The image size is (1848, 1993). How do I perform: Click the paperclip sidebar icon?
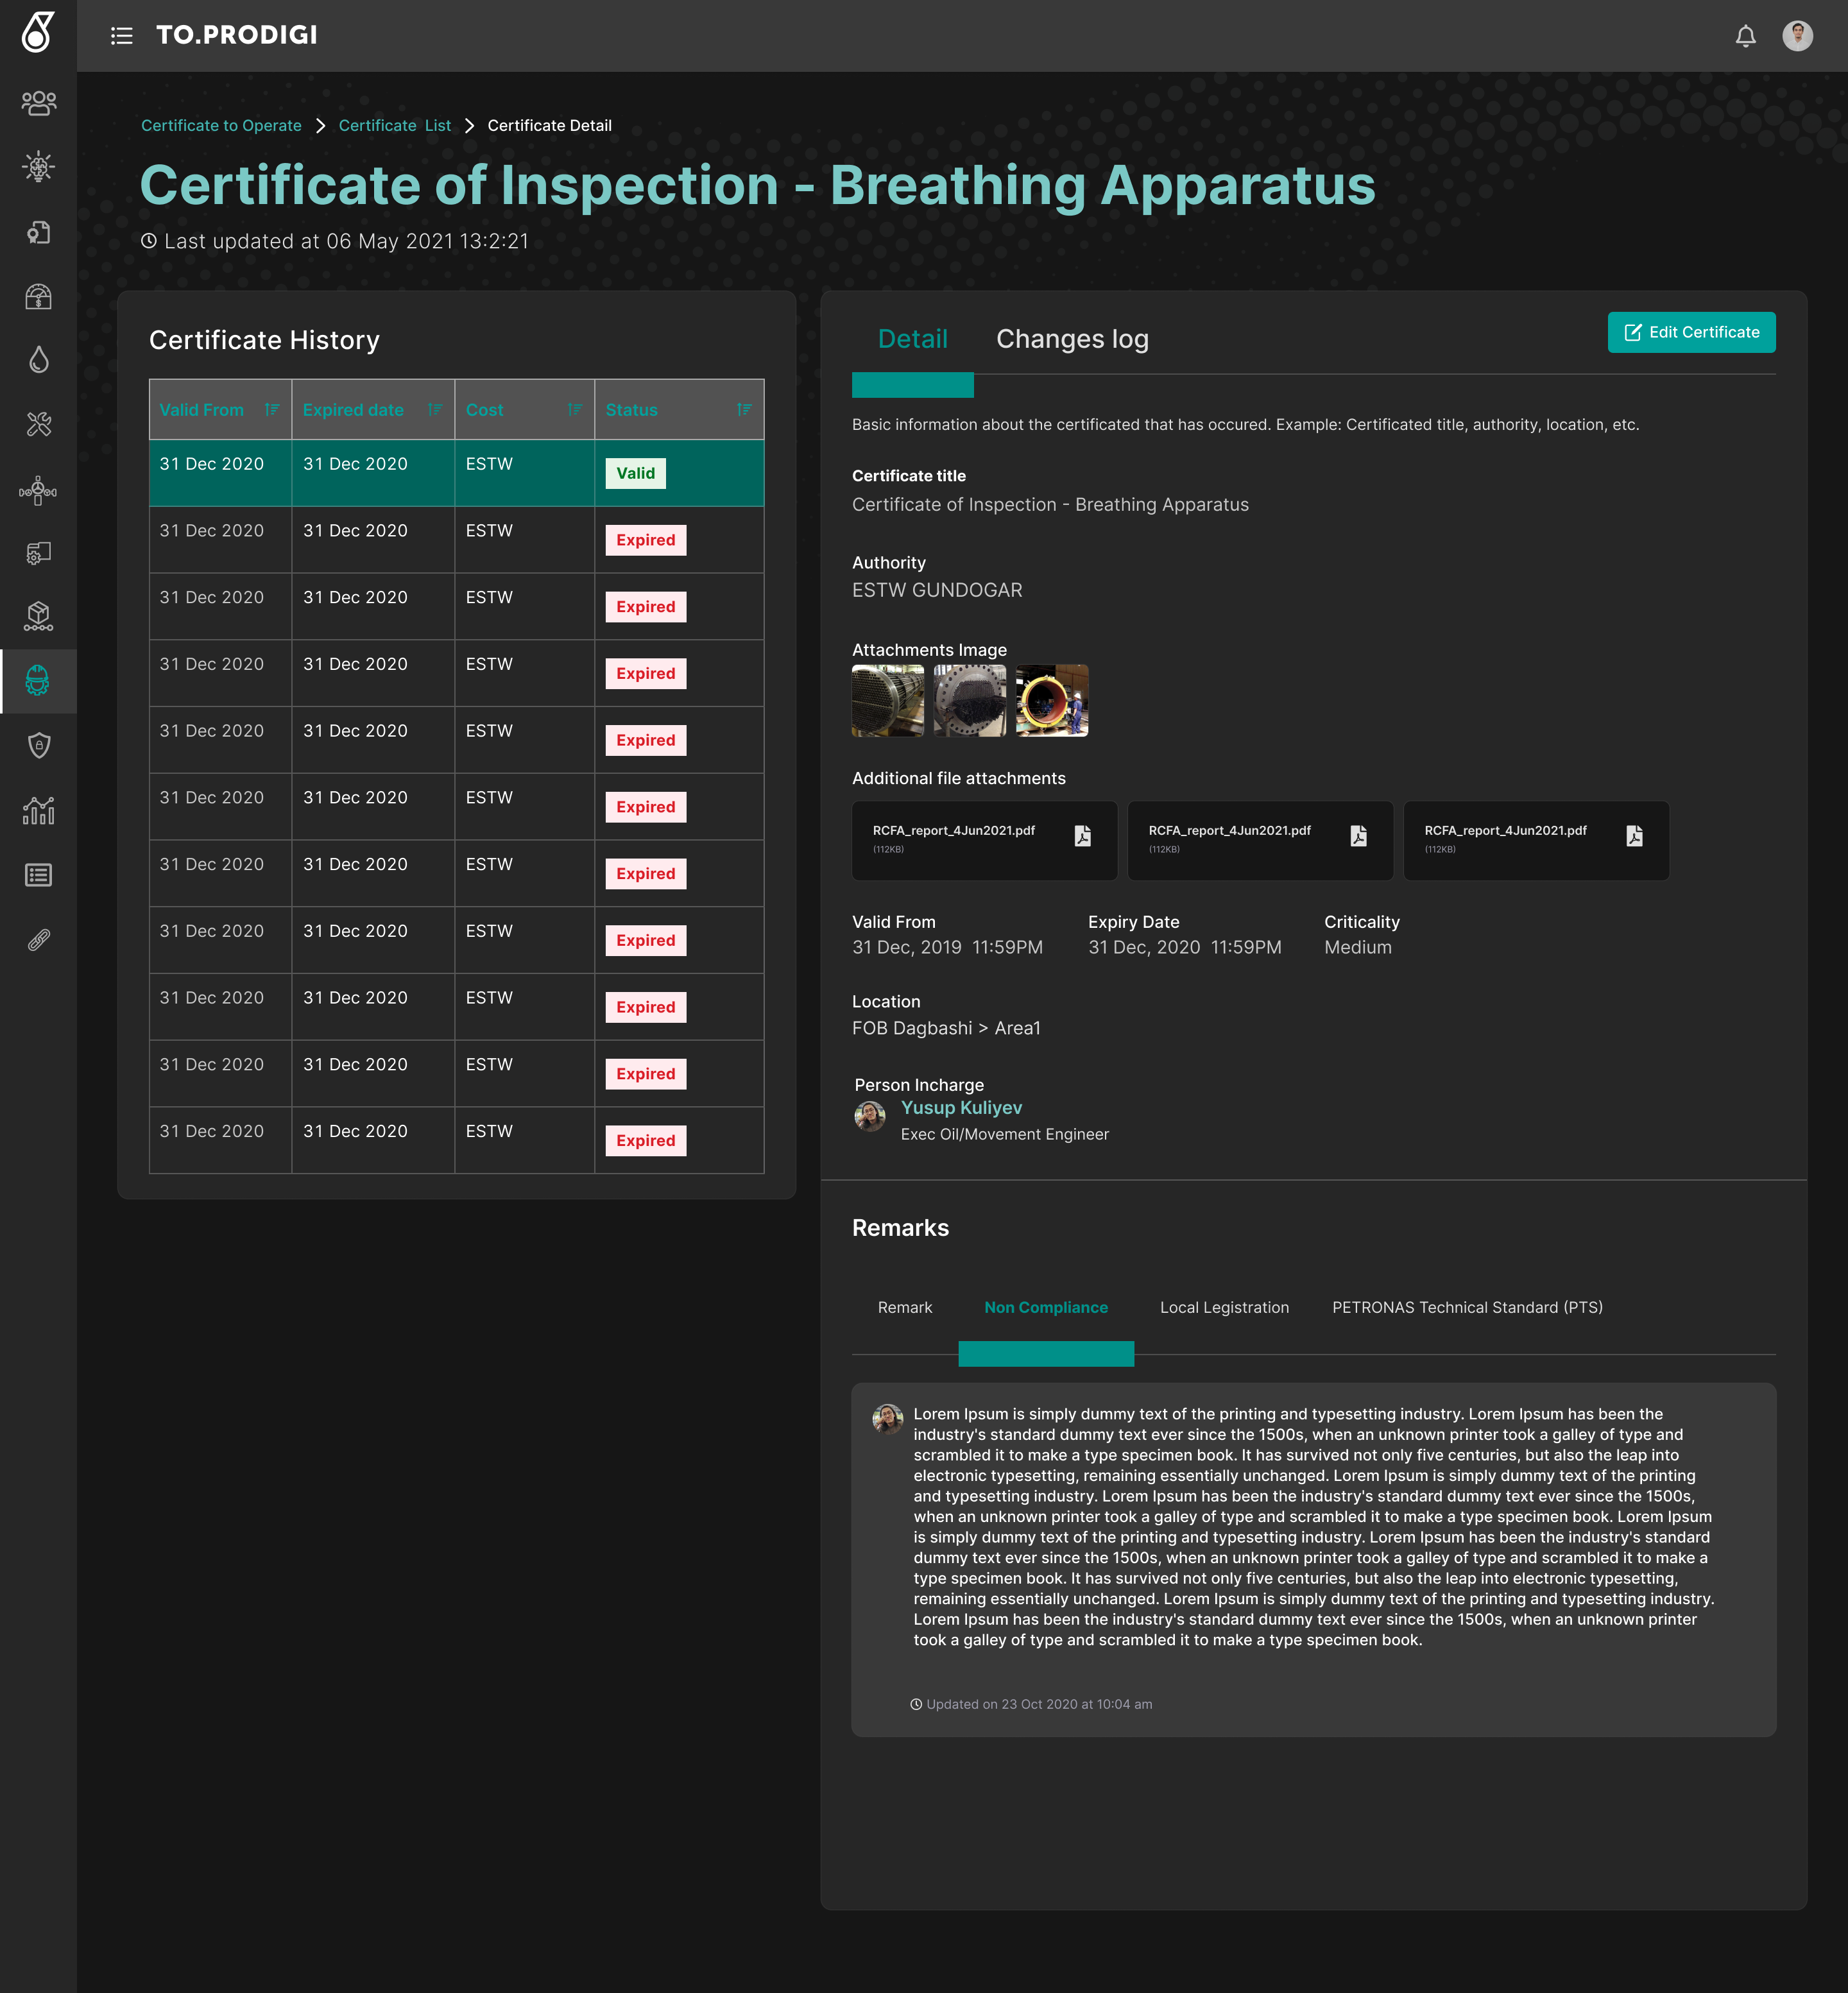coord(38,939)
